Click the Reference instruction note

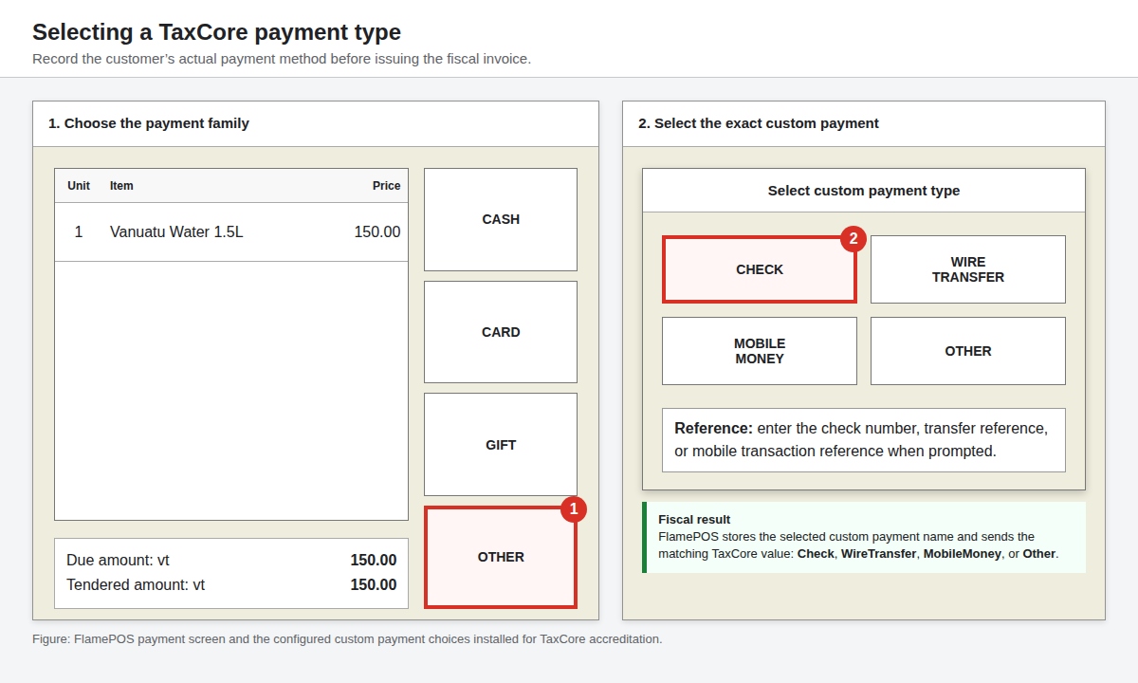864,440
